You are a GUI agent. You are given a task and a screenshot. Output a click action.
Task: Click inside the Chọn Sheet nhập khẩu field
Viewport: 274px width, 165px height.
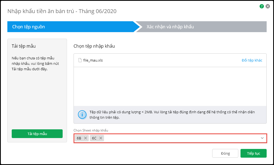(180, 138)
